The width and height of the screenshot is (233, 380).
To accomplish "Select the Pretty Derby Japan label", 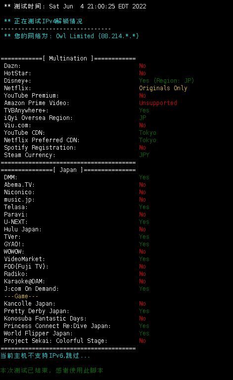I will coord(37,311).
